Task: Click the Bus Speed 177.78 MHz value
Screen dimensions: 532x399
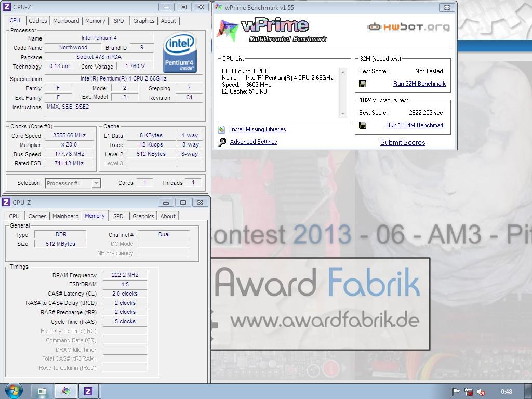Action: 69,154
